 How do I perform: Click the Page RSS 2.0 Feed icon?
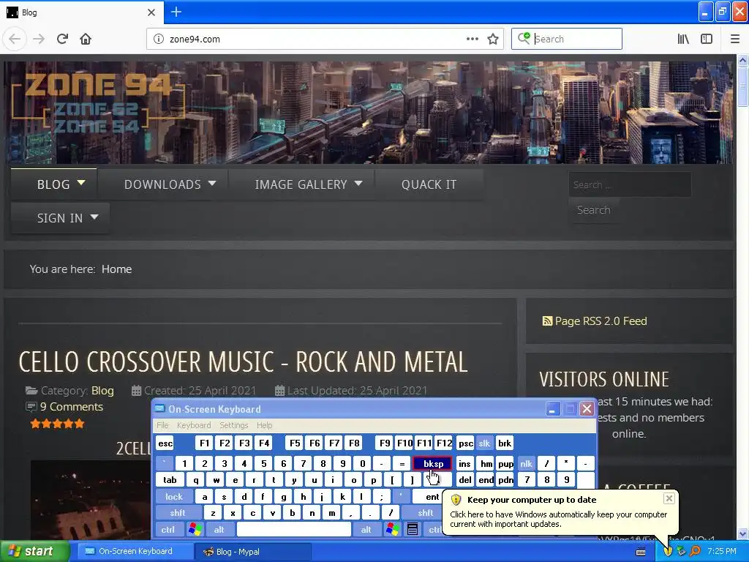coord(547,321)
